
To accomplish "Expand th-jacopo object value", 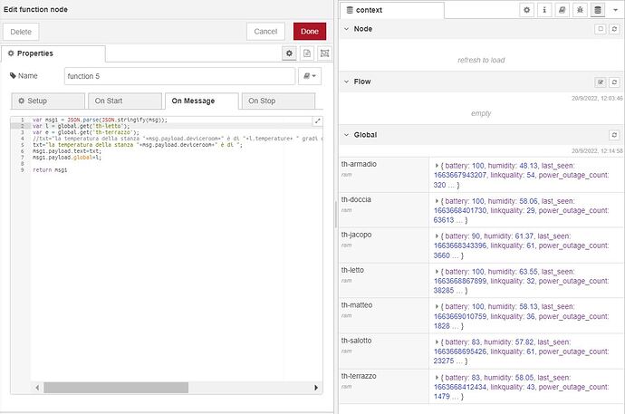I will click(x=437, y=236).
